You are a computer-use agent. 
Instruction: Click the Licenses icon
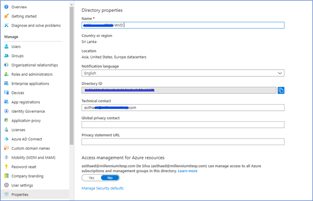(6, 130)
